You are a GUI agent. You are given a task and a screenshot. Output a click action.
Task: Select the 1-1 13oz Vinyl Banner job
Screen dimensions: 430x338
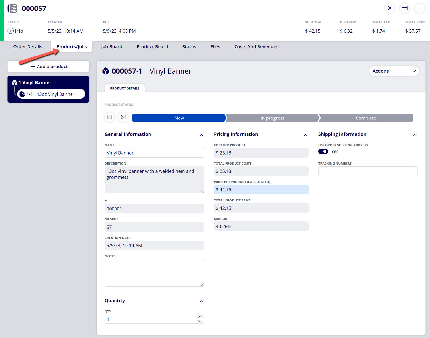51,94
